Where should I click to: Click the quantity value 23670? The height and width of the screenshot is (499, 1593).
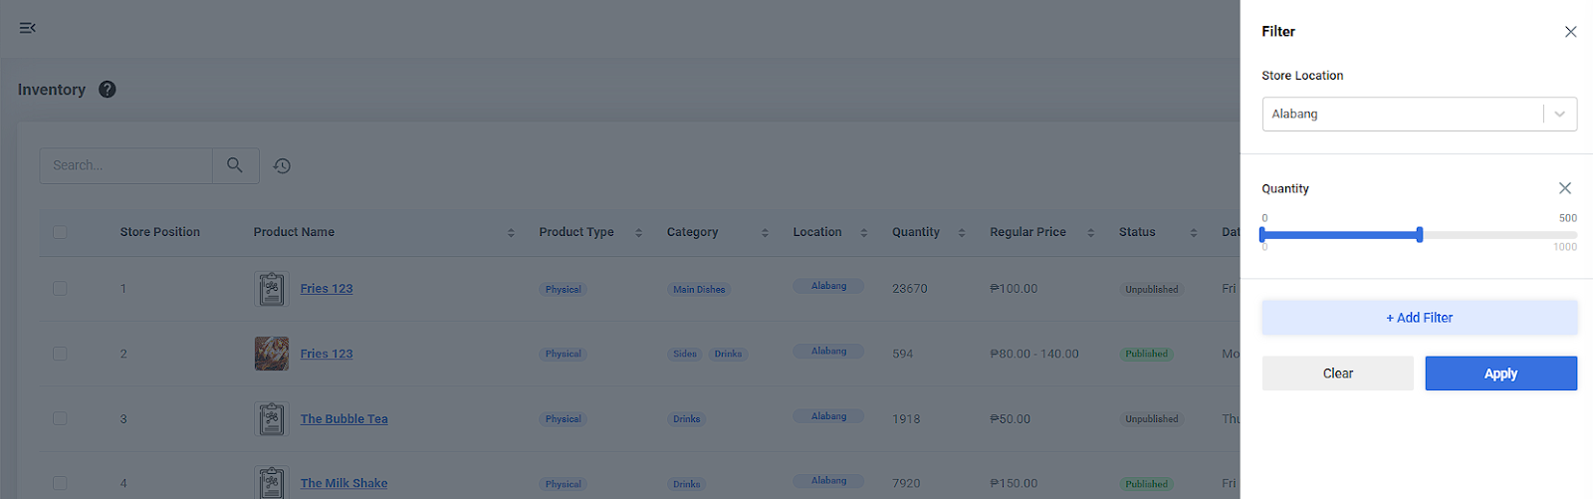(x=910, y=289)
